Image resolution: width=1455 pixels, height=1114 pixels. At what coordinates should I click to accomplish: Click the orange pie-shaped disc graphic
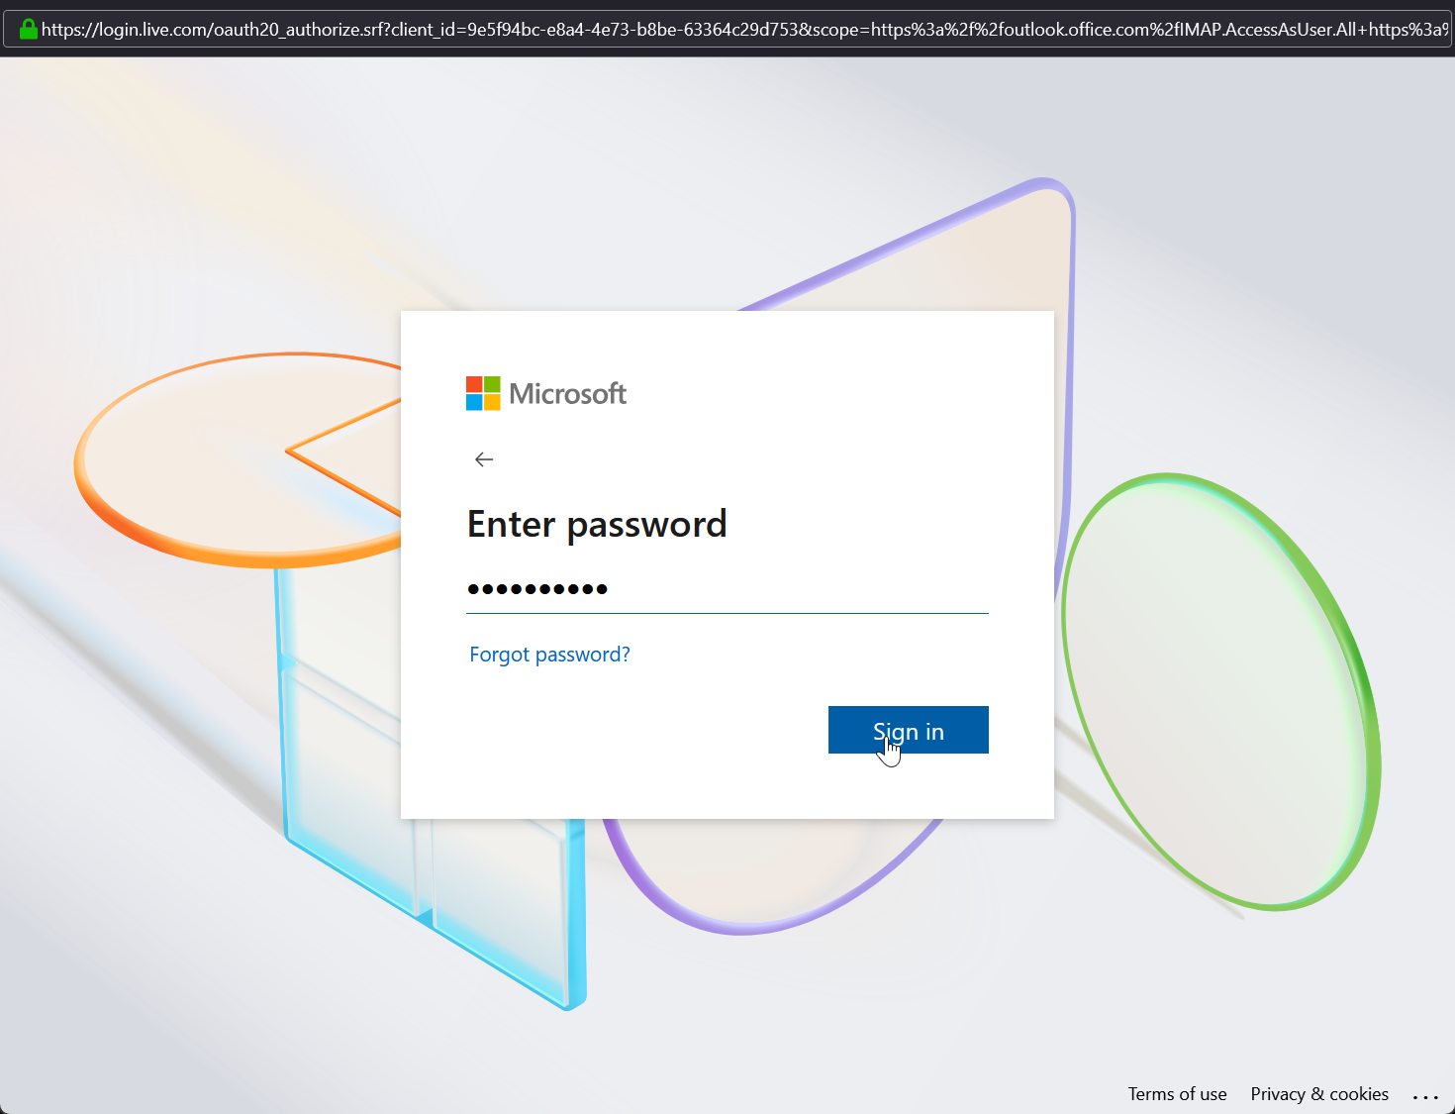(x=238, y=460)
